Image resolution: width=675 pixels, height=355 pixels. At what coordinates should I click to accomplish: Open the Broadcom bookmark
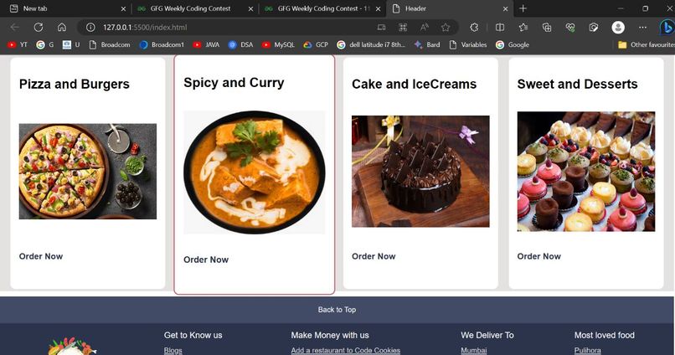tap(110, 44)
